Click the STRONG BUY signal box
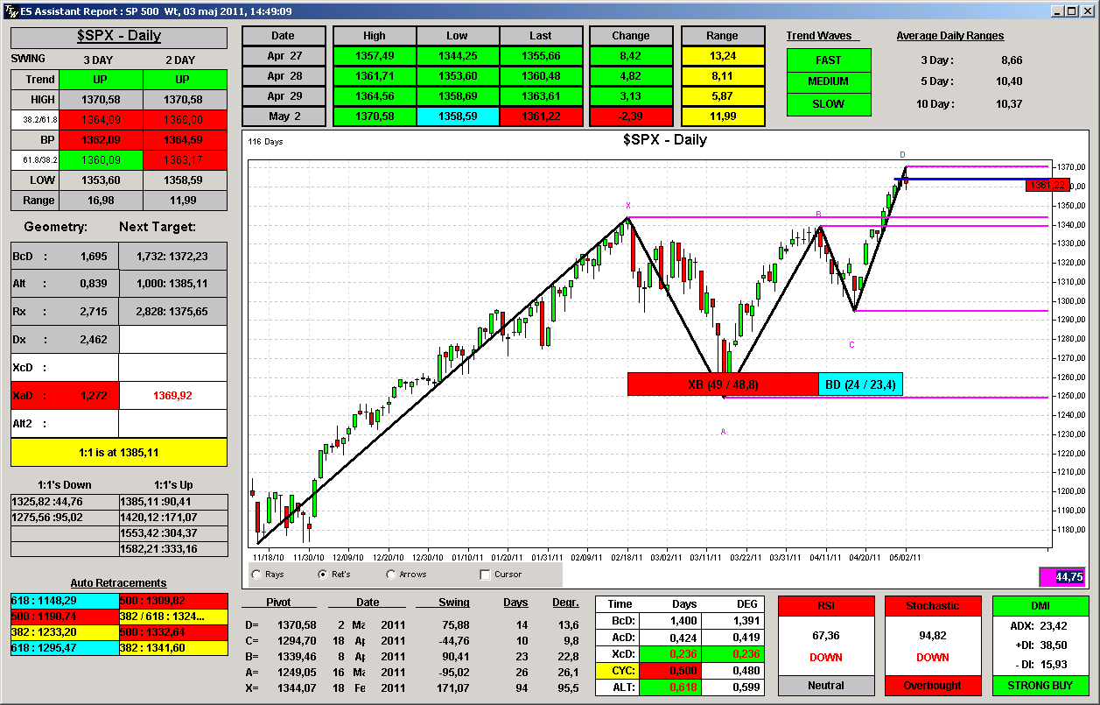This screenshot has width=1100, height=705. (x=1040, y=686)
